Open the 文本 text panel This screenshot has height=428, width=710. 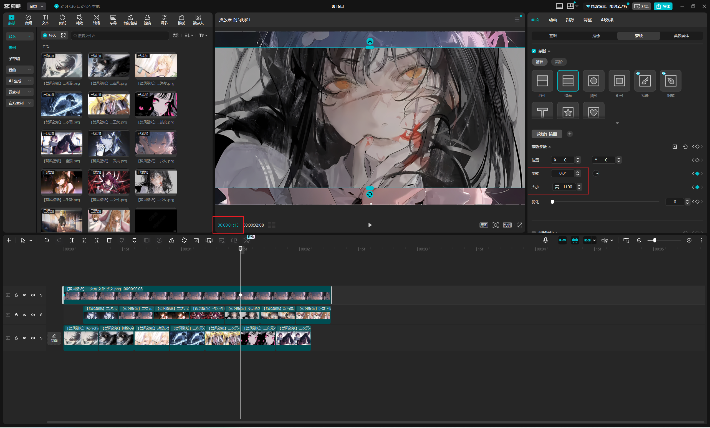click(x=45, y=20)
